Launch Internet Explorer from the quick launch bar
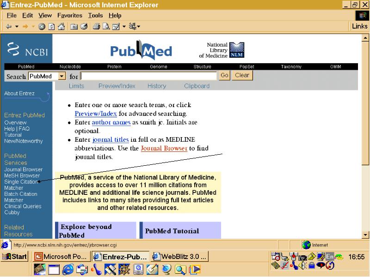 pyautogui.click(x=68, y=269)
